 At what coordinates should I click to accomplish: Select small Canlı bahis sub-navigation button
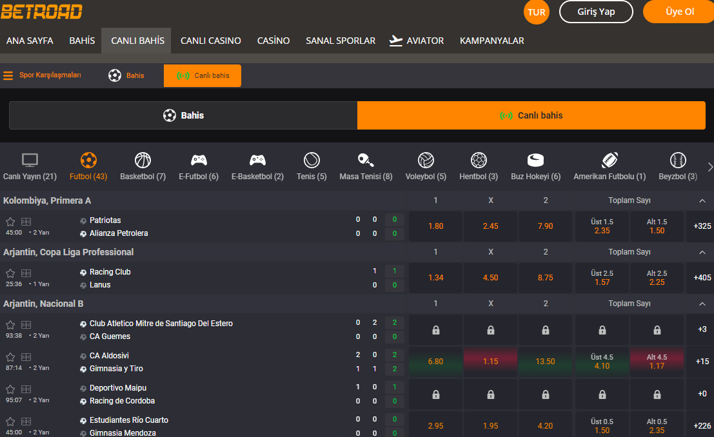pyautogui.click(x=202, y=75)
